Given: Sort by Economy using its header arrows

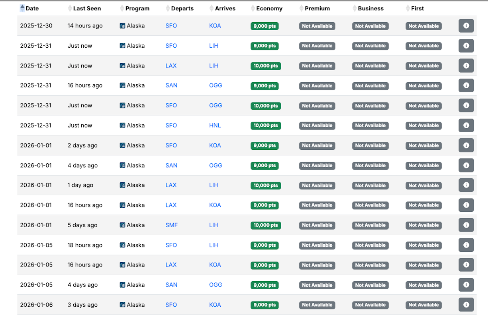Looking at the screenshot, I should 253,8.
